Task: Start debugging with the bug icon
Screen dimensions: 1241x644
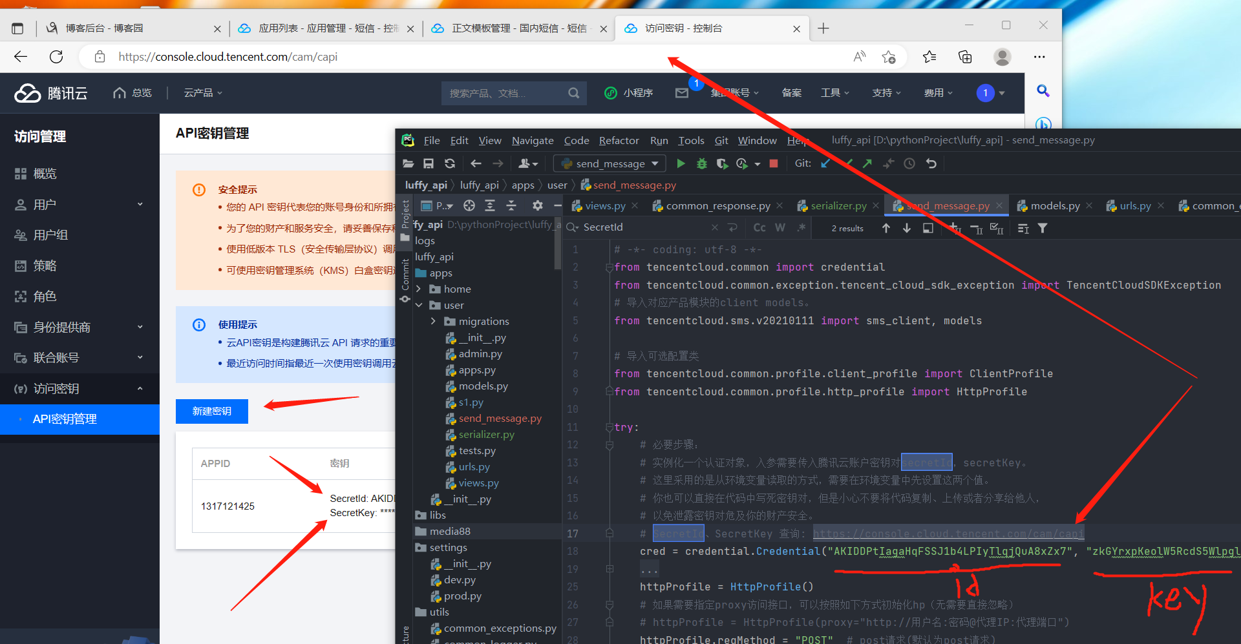Action: 701,163
